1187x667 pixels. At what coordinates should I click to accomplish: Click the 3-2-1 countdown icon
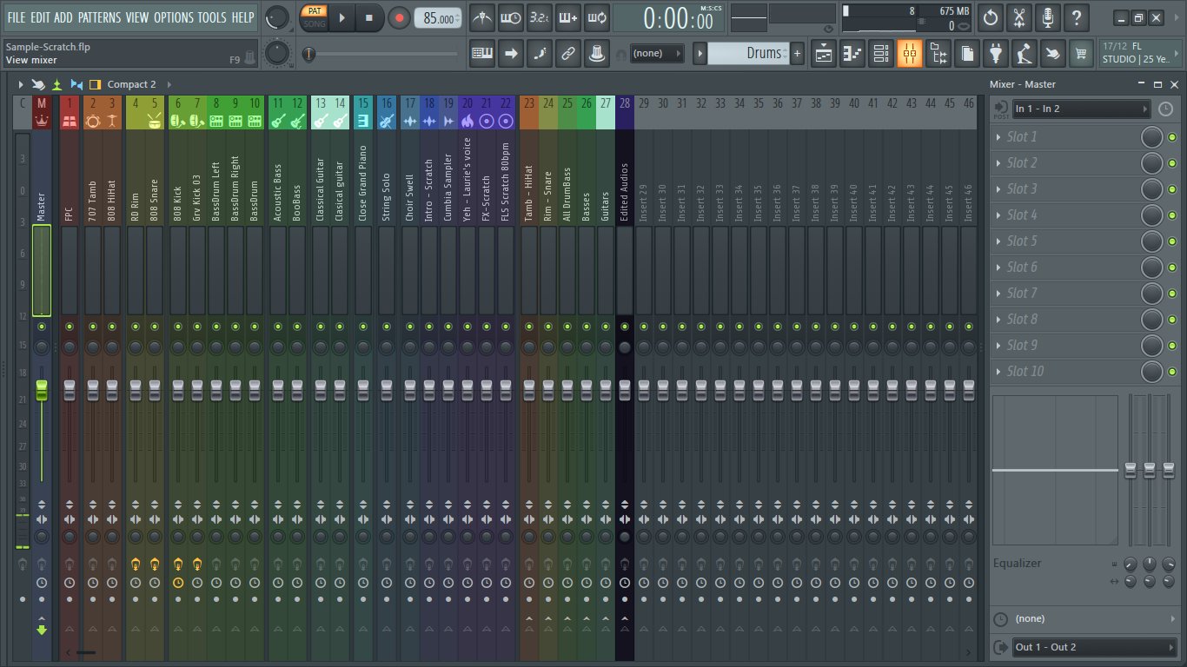tap(540, 17)
